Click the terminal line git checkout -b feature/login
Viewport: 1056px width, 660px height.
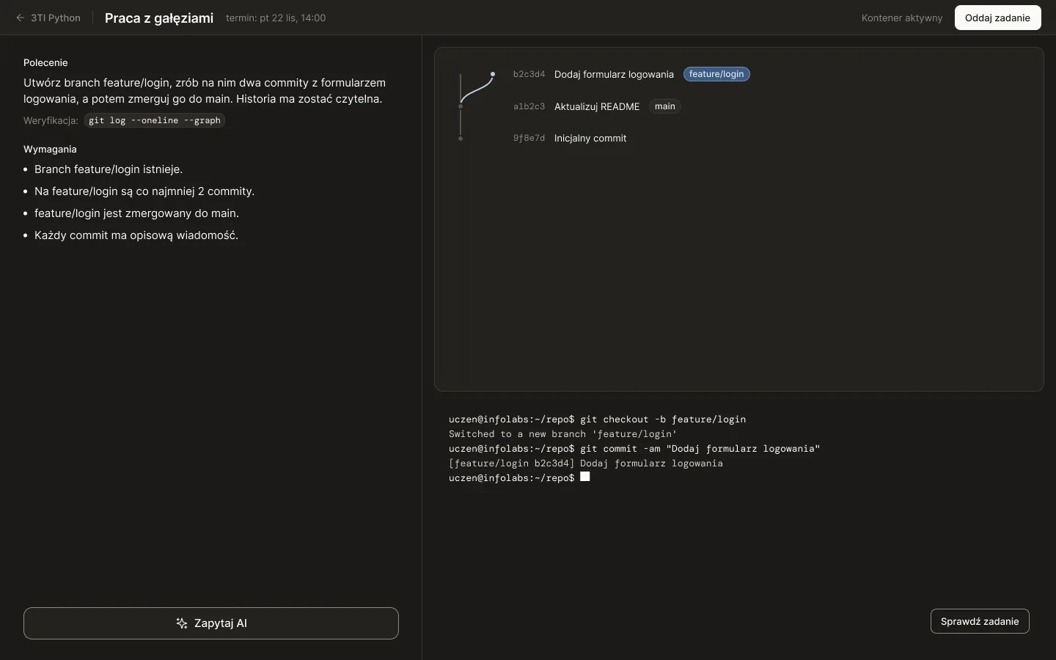(x=597, y=419)
